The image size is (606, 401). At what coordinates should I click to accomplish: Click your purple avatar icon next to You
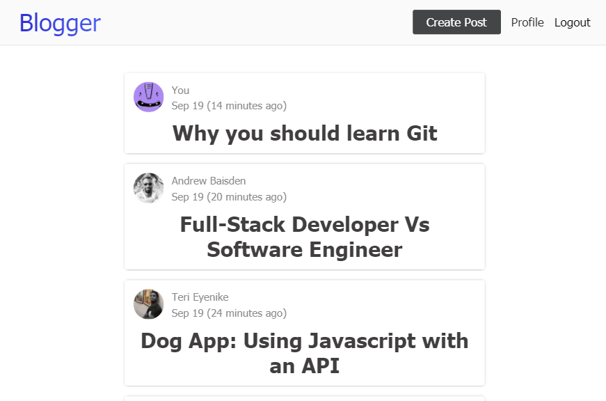click(148, 96)
